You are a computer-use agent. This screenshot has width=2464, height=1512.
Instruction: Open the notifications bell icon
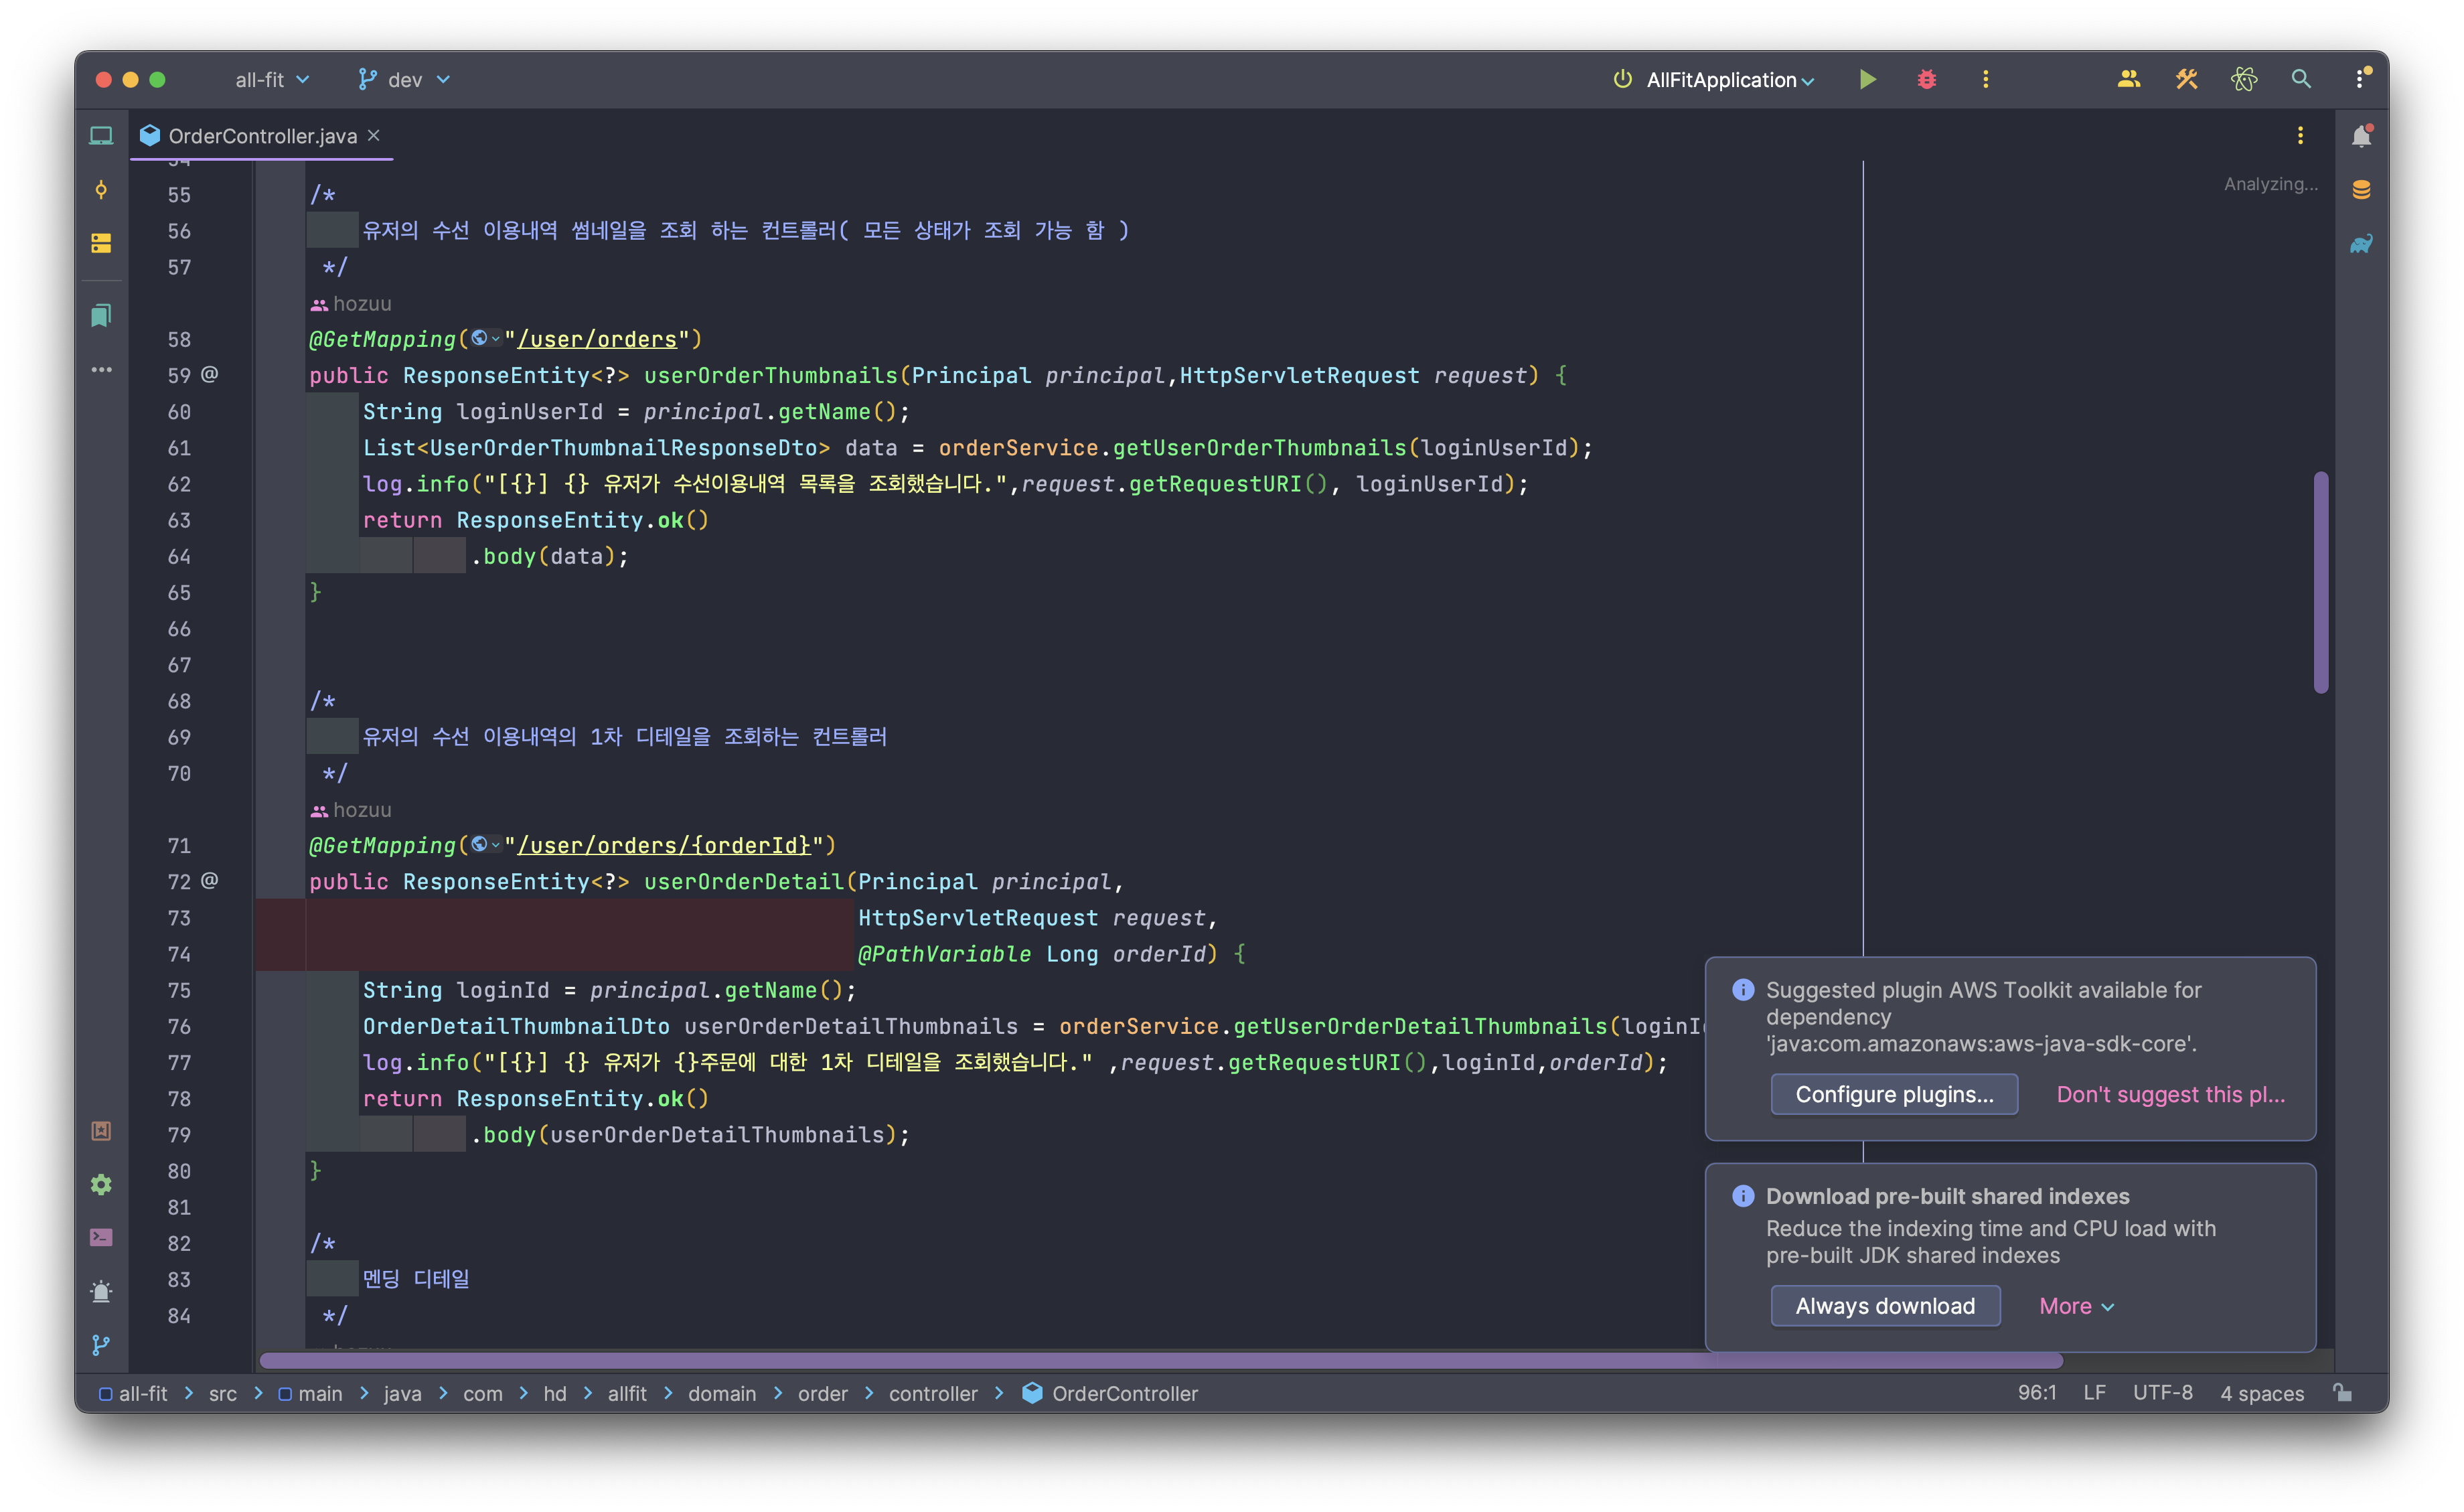pos(2361,136)
